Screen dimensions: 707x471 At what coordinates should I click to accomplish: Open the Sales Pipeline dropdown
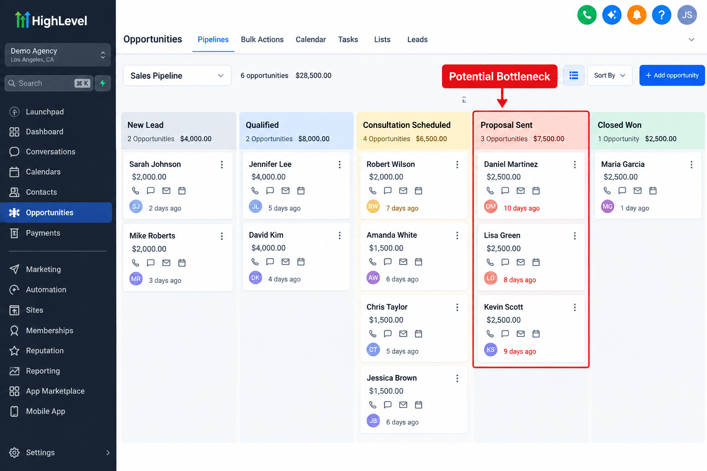point(177,75)
